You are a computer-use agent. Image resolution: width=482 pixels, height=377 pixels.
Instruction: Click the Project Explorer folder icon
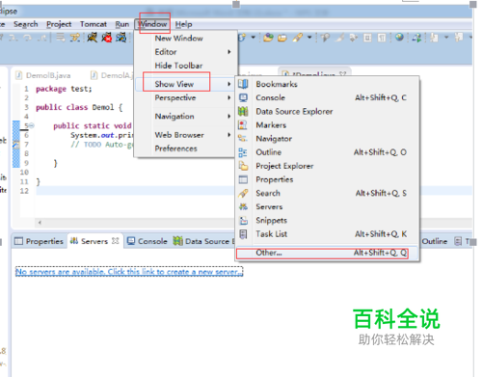(243, 166)
